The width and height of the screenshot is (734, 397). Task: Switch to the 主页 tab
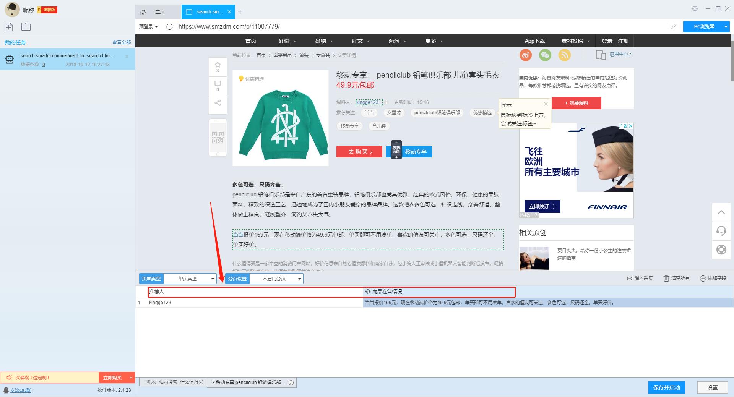(x=160, y=12)
